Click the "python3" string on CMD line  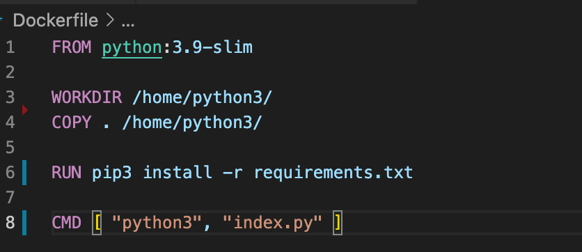pyautogui.click(x=157, y=223)
